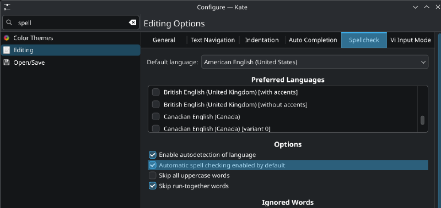Check Canadian English (Canada) [variant 0]
Image resolution: width=441 pixels, height=208 pixels.
point(155,129)
